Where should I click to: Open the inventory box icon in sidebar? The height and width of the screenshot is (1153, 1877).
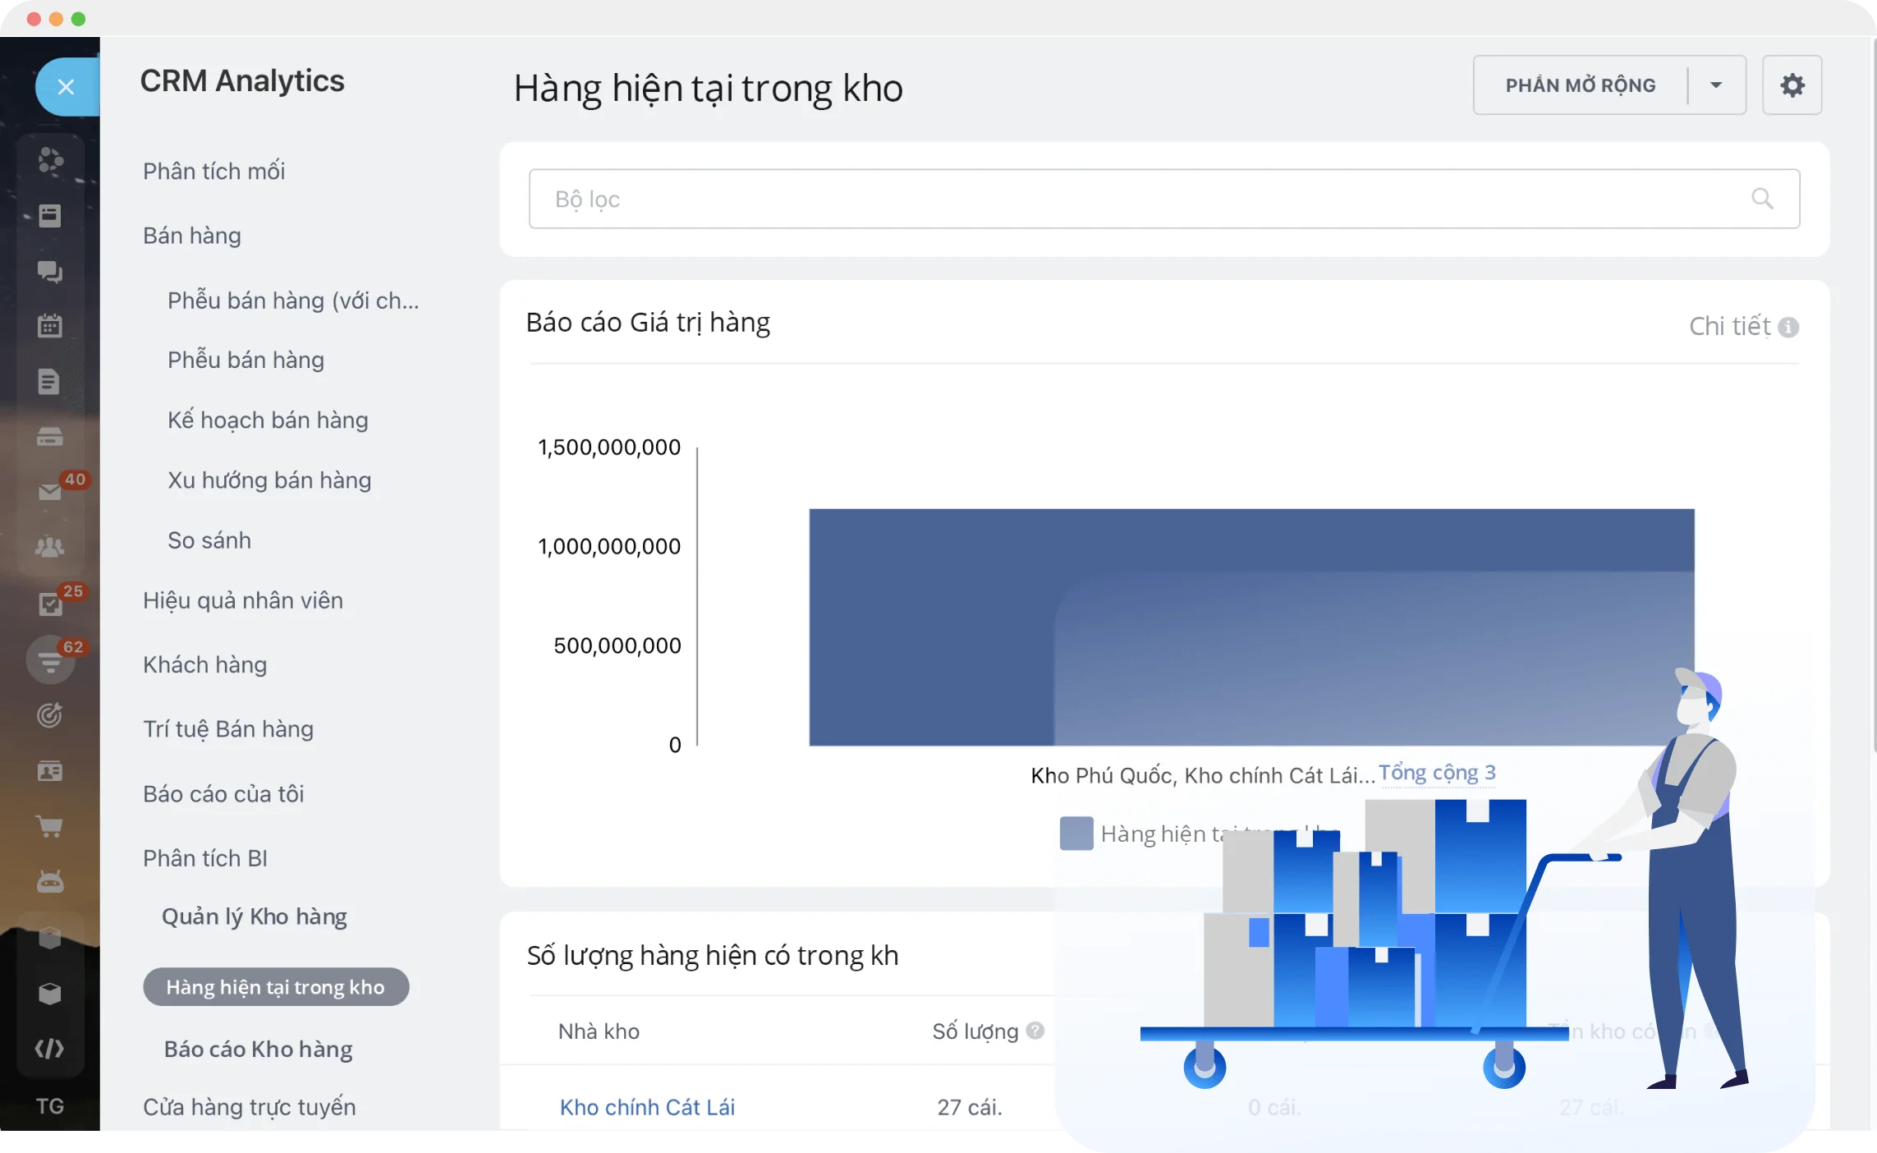tap(50, 938)
